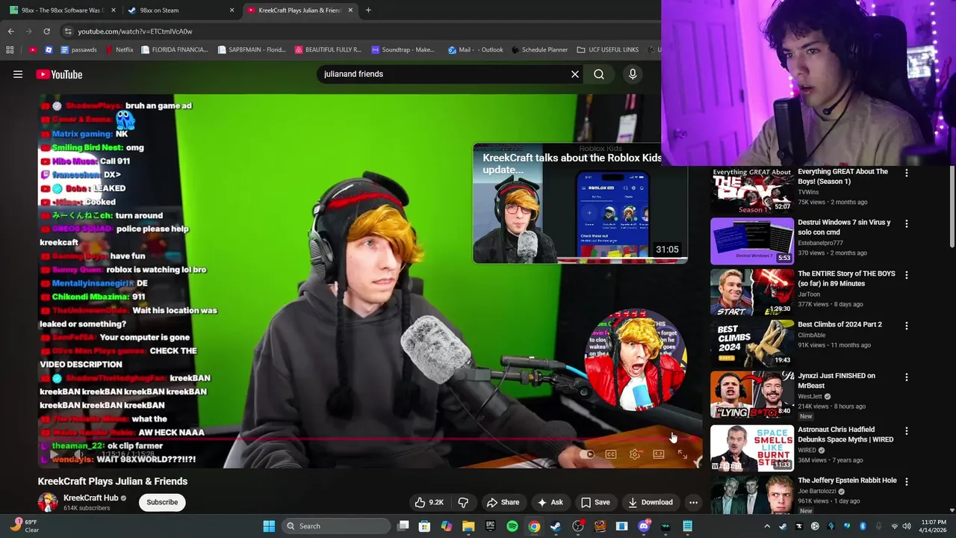Seek on the red video progress bar
This screenshot has height=538, width=956.
click(370, 439)
